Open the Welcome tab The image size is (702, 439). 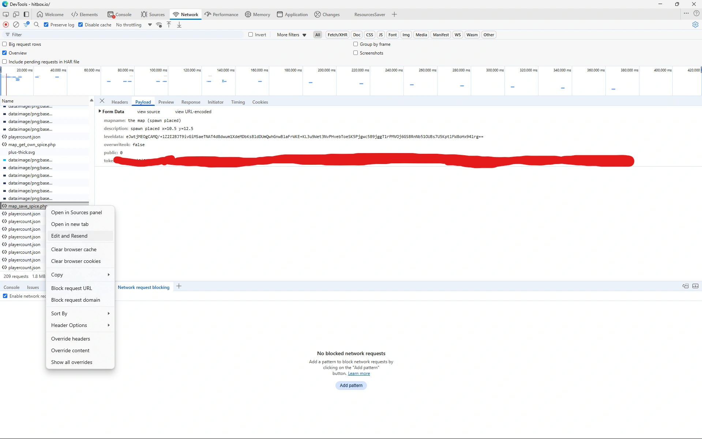[50, 14]
